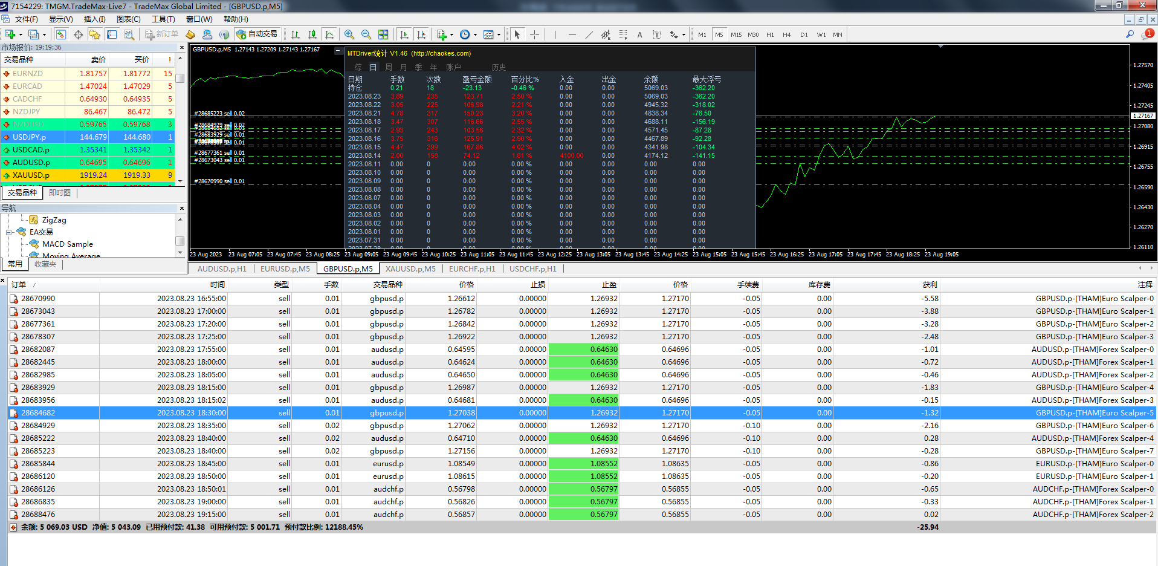
Task: Open the 文件(F) menu
Action: point(26,19)
